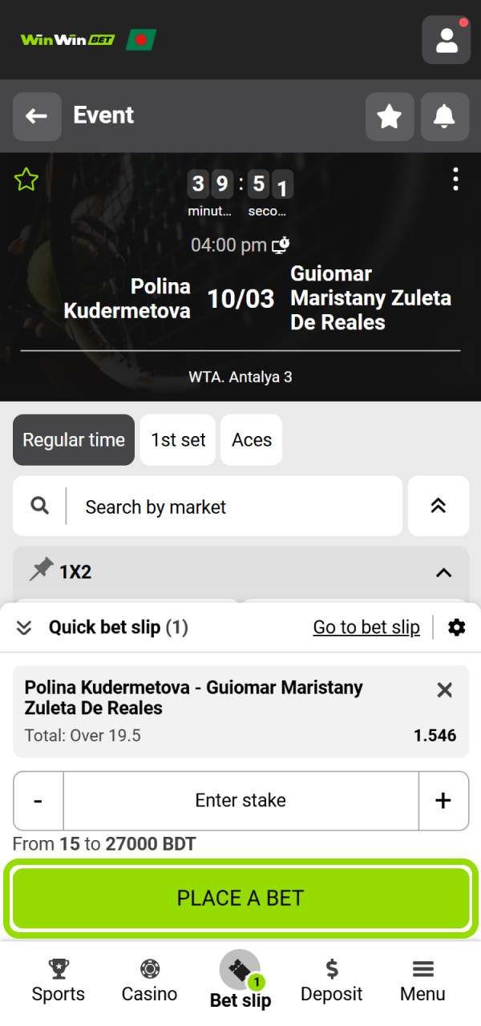Switch to the 1st set tab
This screenshot has width=481, height=1026.
(177, 439)
